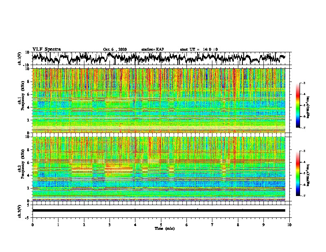Select the "start UT = 14:0 :0" text

199,49
